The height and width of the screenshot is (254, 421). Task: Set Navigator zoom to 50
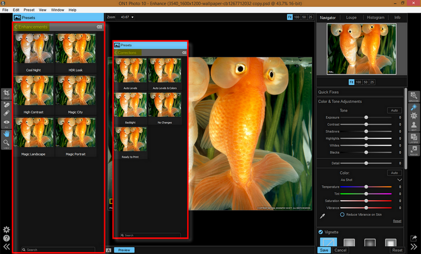(x=366, y=82)
